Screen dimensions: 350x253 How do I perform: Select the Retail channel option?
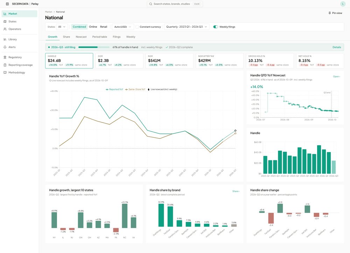(104, 27)
